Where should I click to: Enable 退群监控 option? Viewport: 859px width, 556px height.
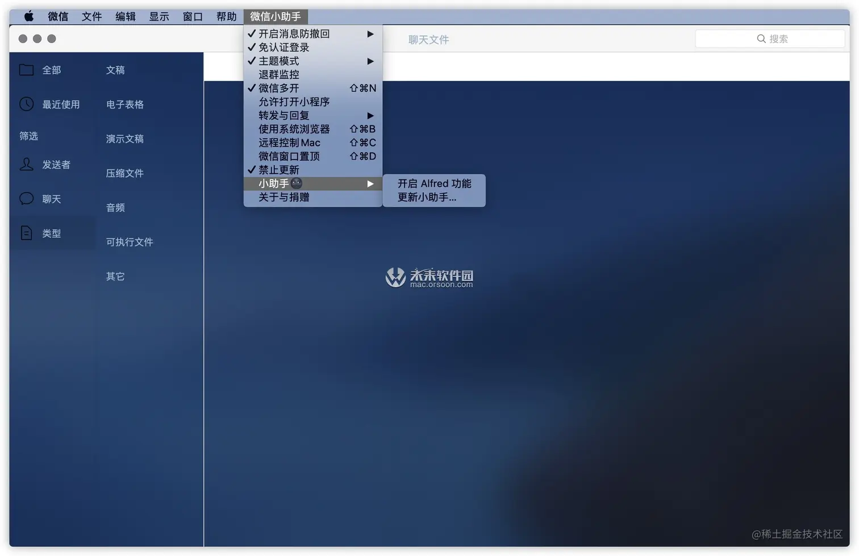coord(312,74)
